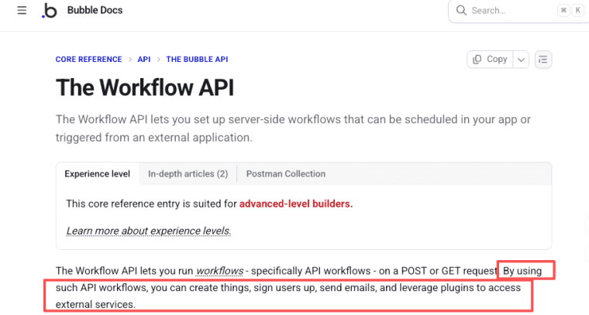Click the Command key shortcut badge
This screenshot has width=589, height=315.
pyautogui.click(x=563, y=11)
